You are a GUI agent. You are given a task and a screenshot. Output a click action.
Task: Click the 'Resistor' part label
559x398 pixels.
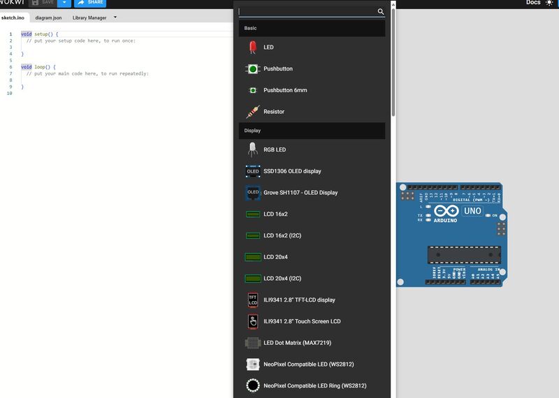point(274,112)
